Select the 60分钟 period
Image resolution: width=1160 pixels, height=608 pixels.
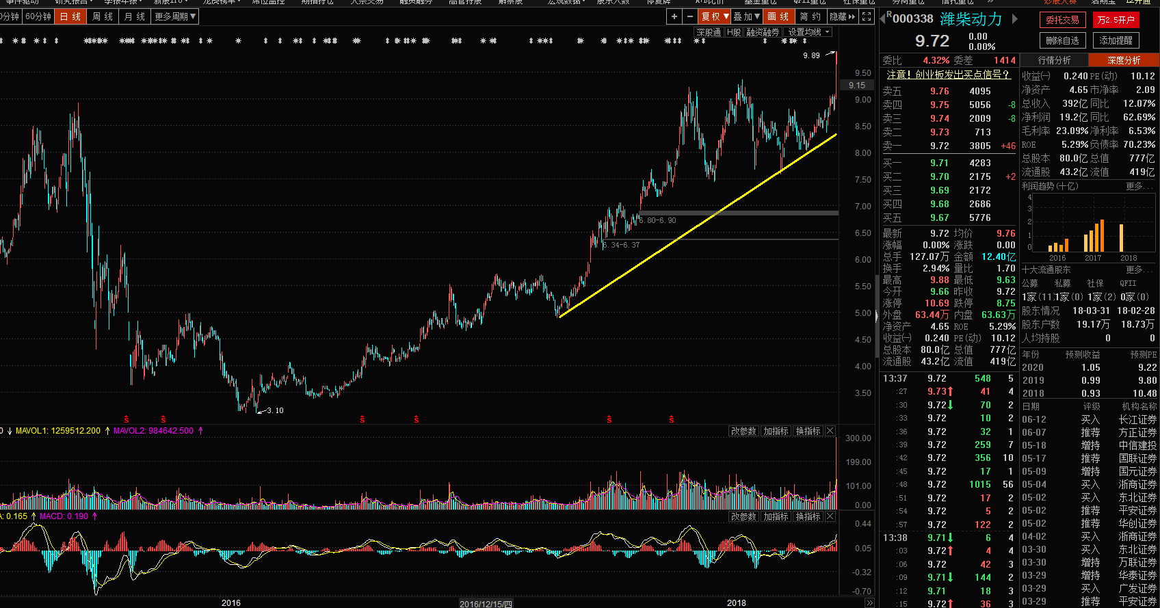coord(38,16)
